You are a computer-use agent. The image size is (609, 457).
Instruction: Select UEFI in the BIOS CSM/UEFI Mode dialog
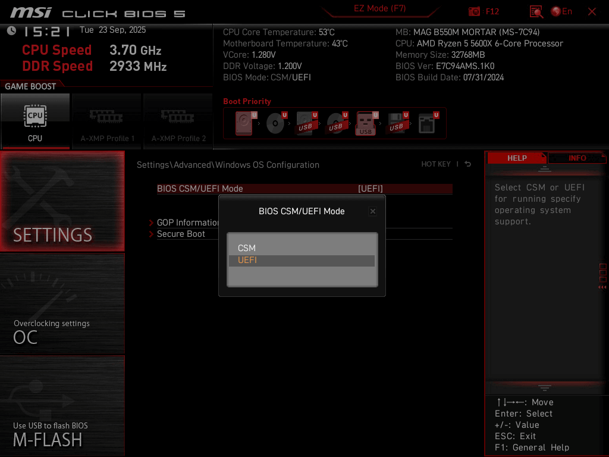(302, 260)
